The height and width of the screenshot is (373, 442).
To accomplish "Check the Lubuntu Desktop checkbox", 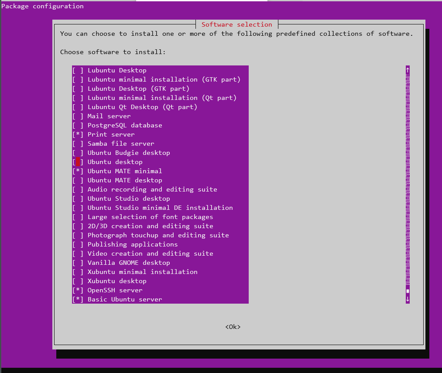I will (78, 71).
